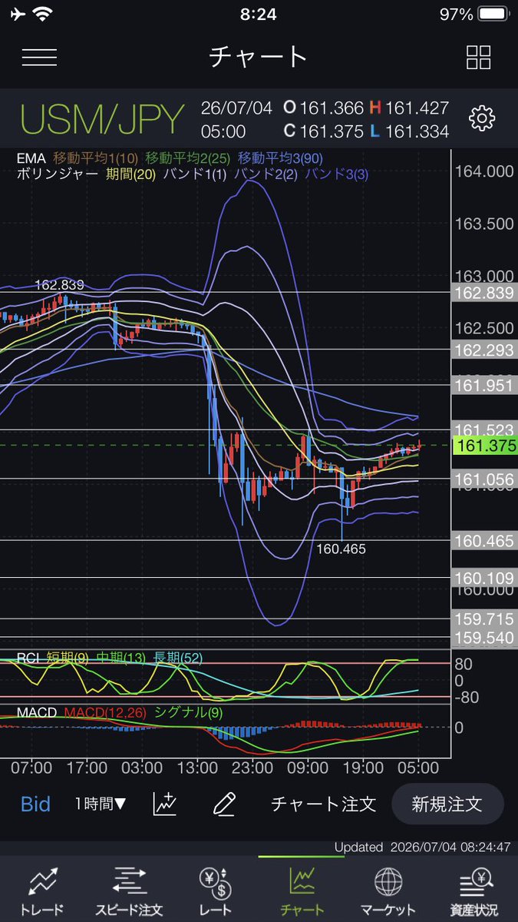Switch to the レート tab
Image resolution: width=518 pixels, height=922 pixels.
[215, 891]
